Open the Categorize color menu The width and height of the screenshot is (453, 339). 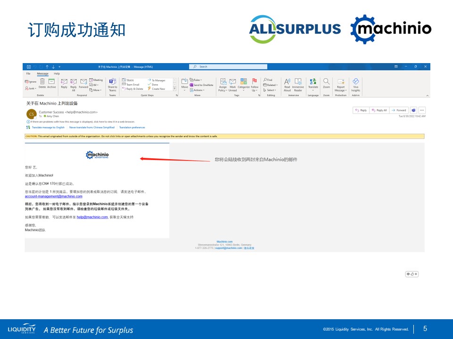click(243, 85)
